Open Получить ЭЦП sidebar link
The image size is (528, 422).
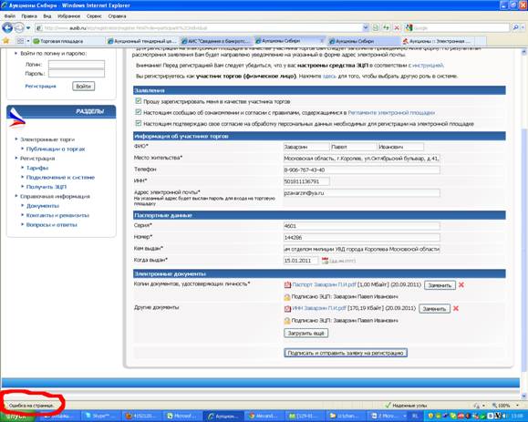(47, 187)
